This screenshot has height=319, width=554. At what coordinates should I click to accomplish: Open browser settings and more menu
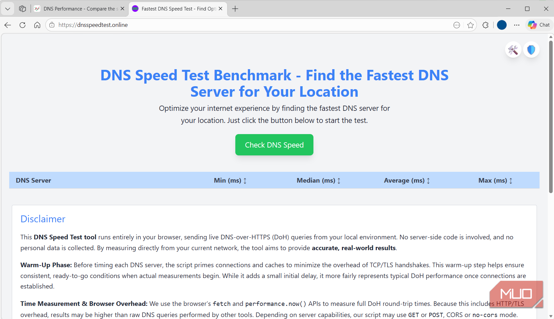tap(517, 25)
